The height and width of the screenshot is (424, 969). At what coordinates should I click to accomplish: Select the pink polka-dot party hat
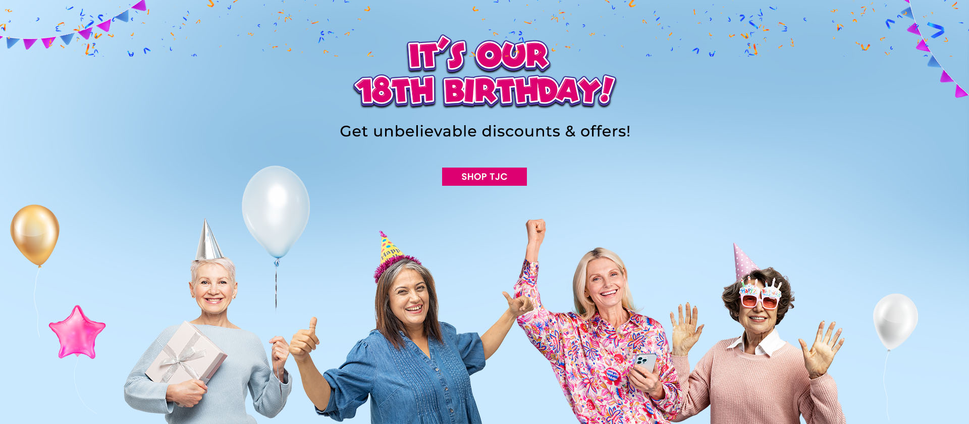[744, 261]
